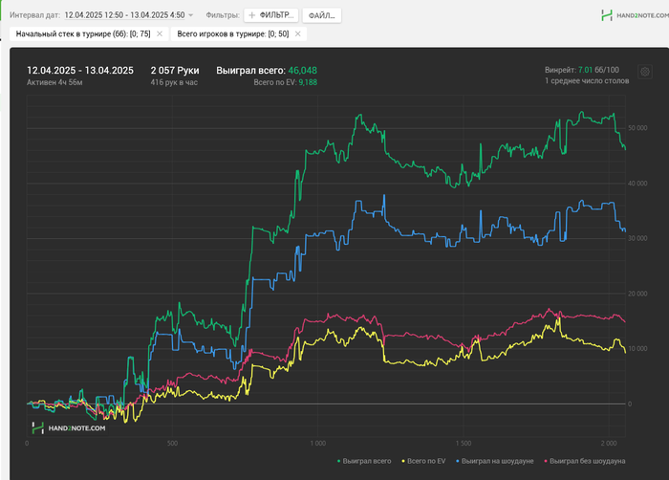The height and width of the screenshot is (480, 669).
Task: Click the winrate value 7.01 in header
Action: [585, 70]
